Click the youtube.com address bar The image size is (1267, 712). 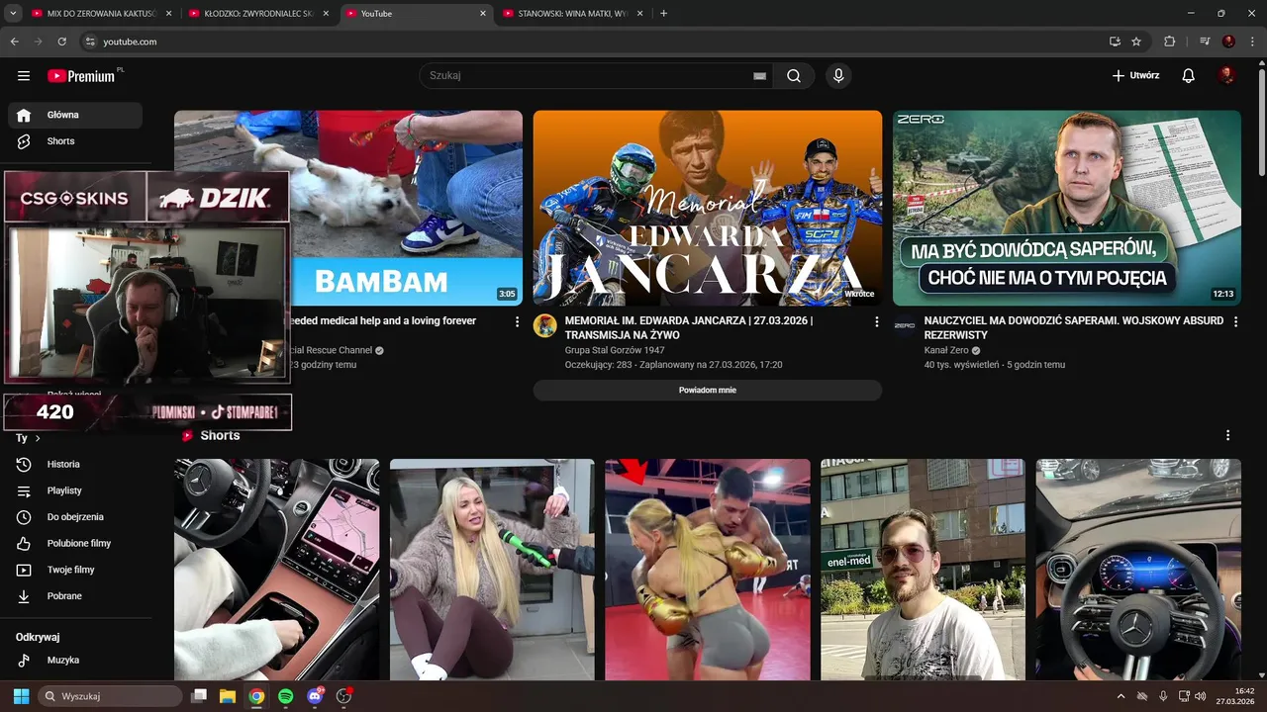[594, 42]
